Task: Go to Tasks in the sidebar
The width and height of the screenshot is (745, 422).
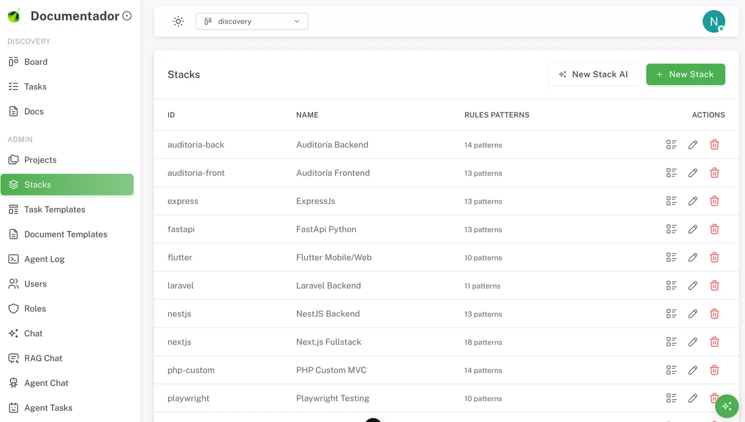Action: [67, 87]
